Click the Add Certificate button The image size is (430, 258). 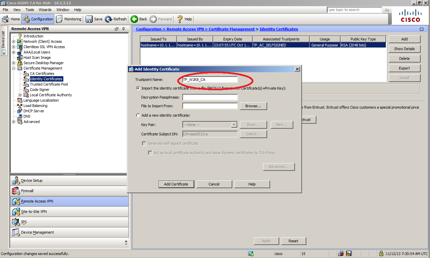[176, 184]
